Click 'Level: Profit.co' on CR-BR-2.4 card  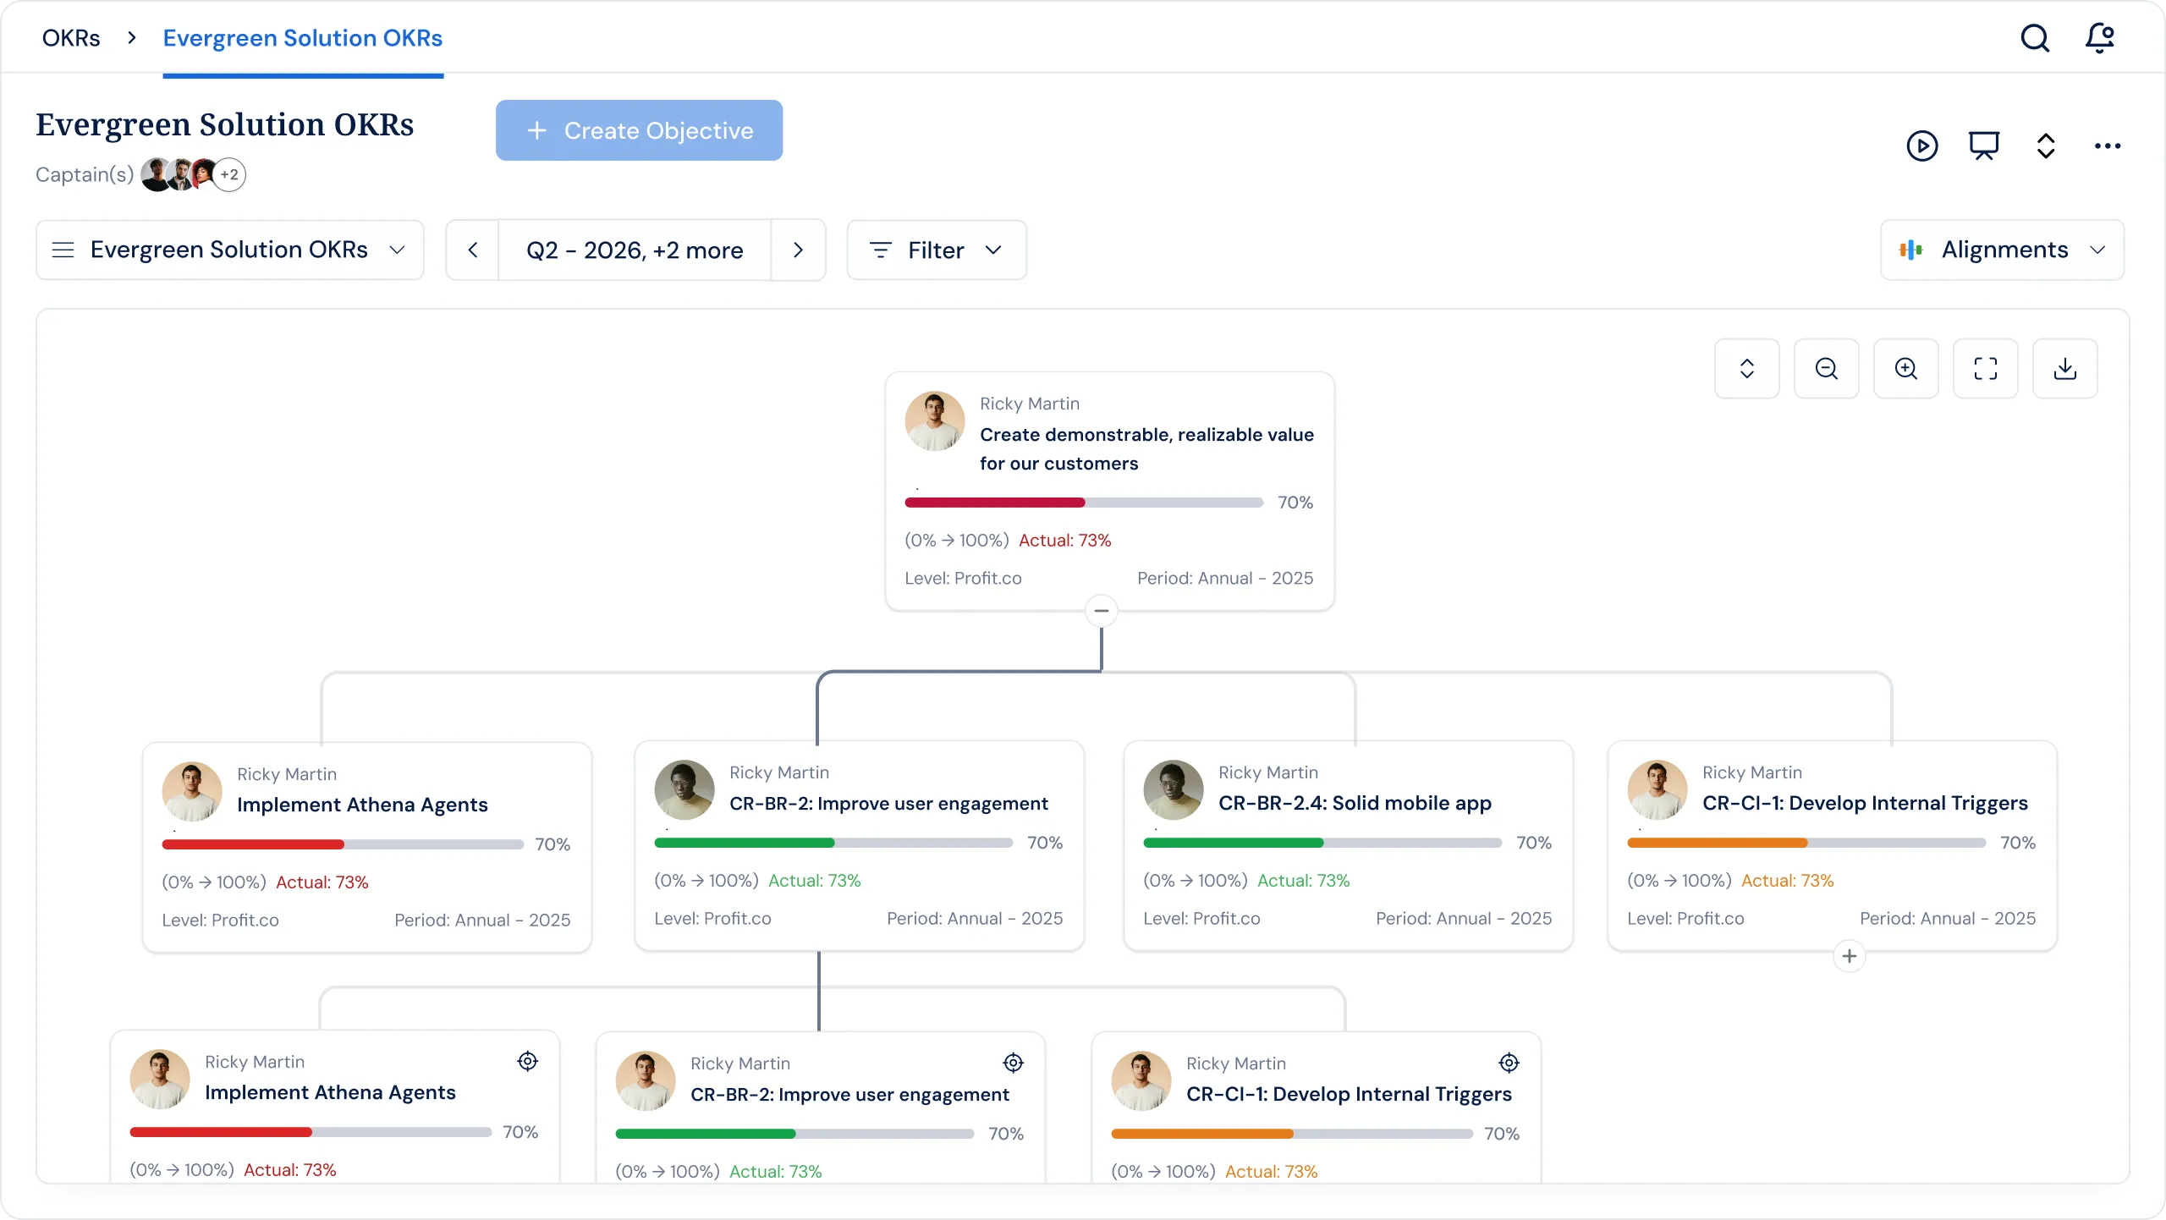[1201, 918]
